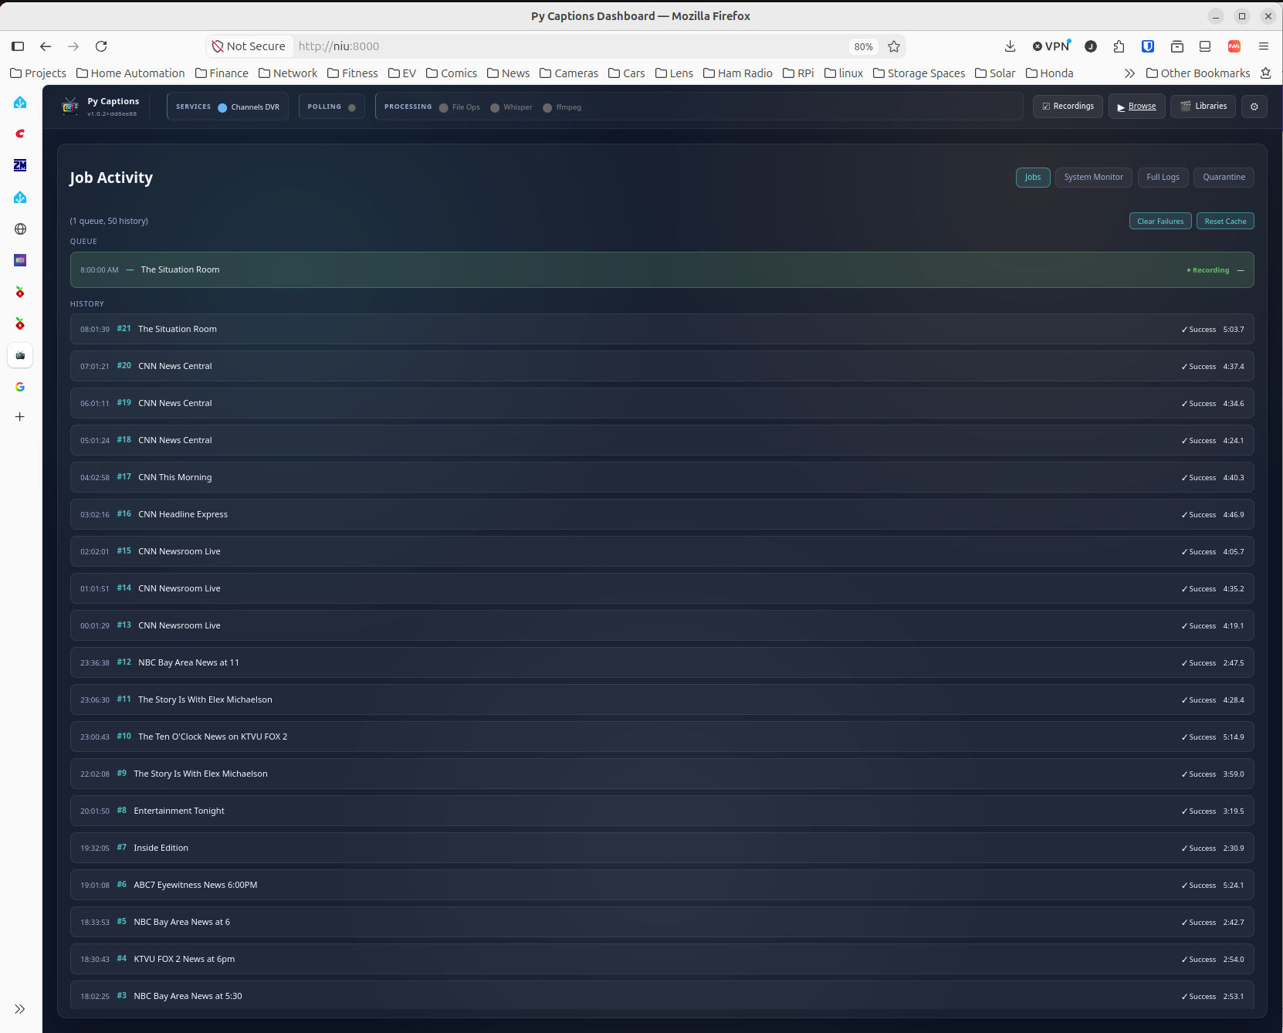1283x1033 pixels.
Task: Click the ffmpeg processing indicator
Action: [x=547, y=107]
